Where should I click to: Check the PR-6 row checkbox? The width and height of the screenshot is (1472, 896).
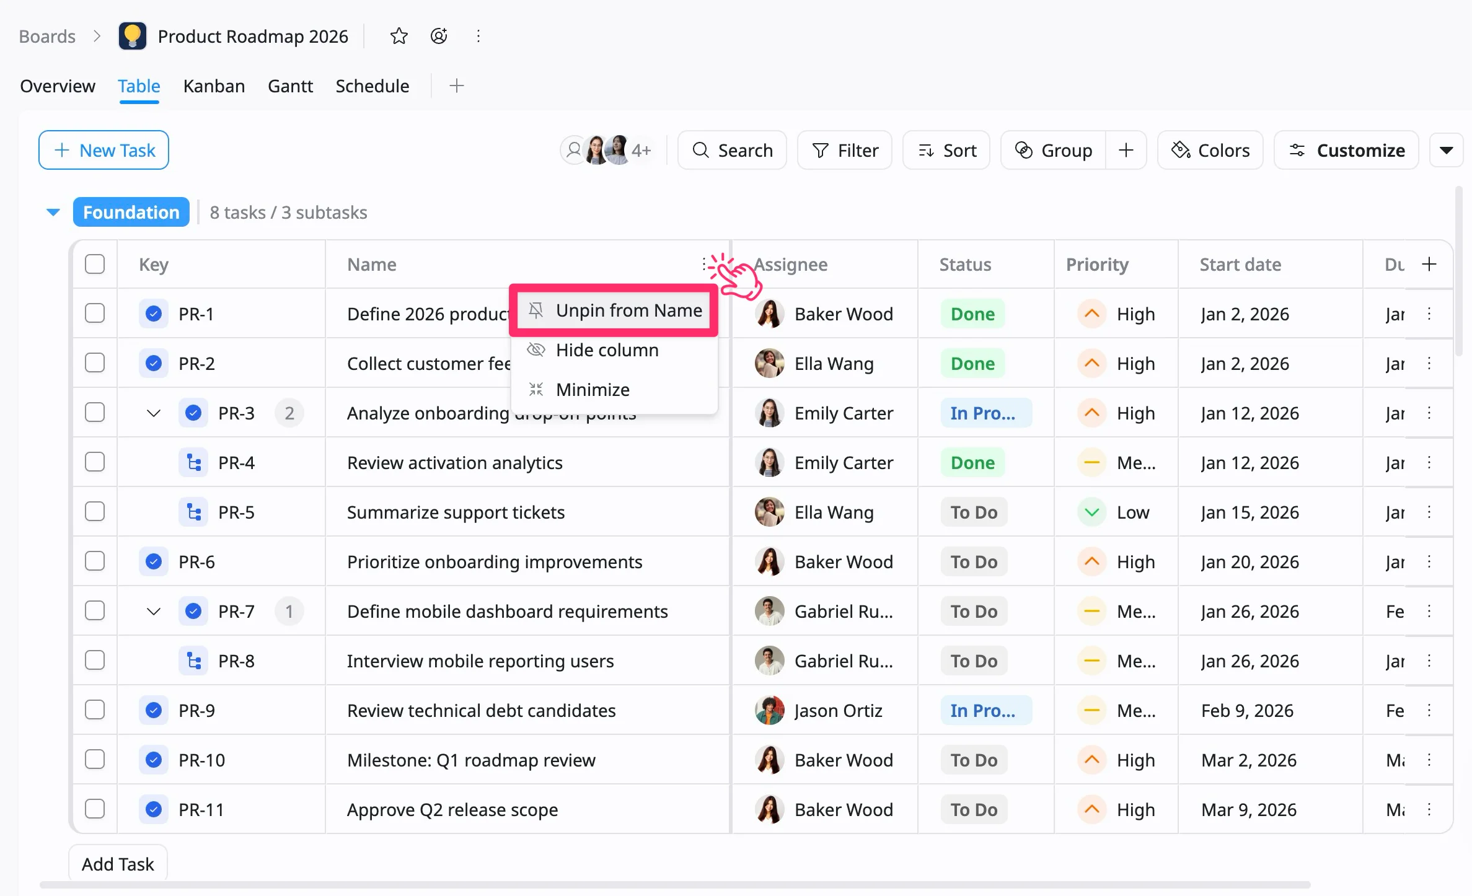(95, 561)
